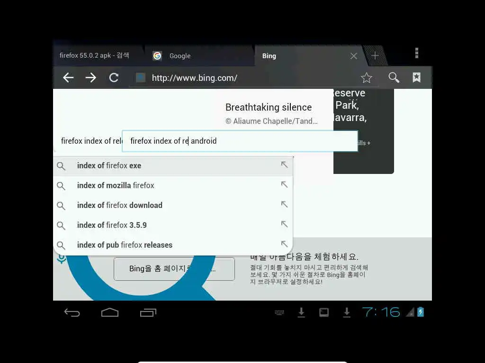The image size is (485, 363).
Task: Choose suggestion index of pub firefox releases
Action: [173, 245]
